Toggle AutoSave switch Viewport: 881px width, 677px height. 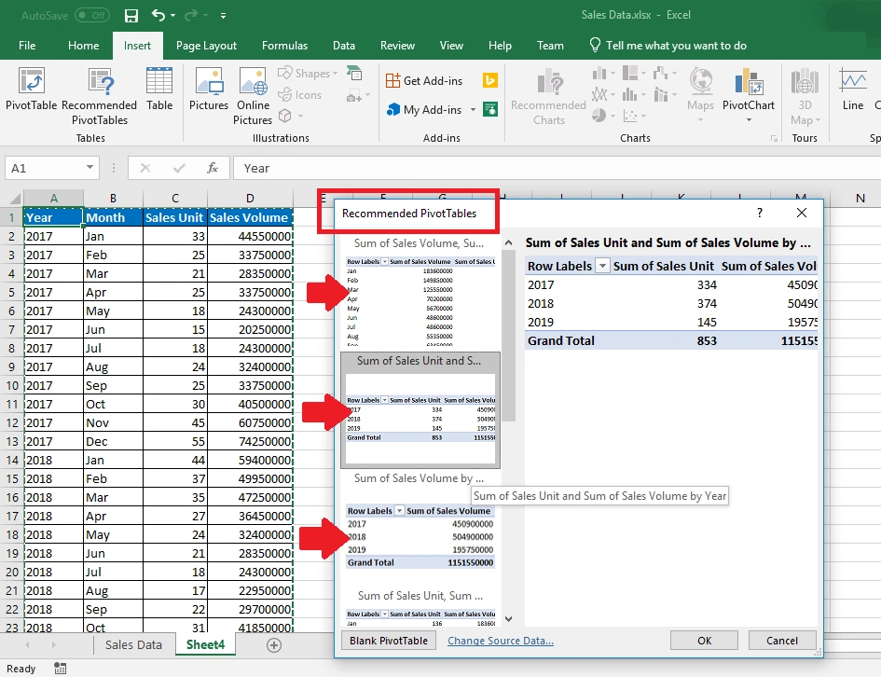pyautogui.click(x=92, y=15)
